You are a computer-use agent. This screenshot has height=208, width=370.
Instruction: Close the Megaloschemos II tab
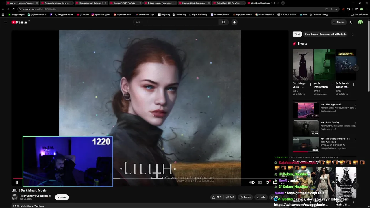coord(106,3)
